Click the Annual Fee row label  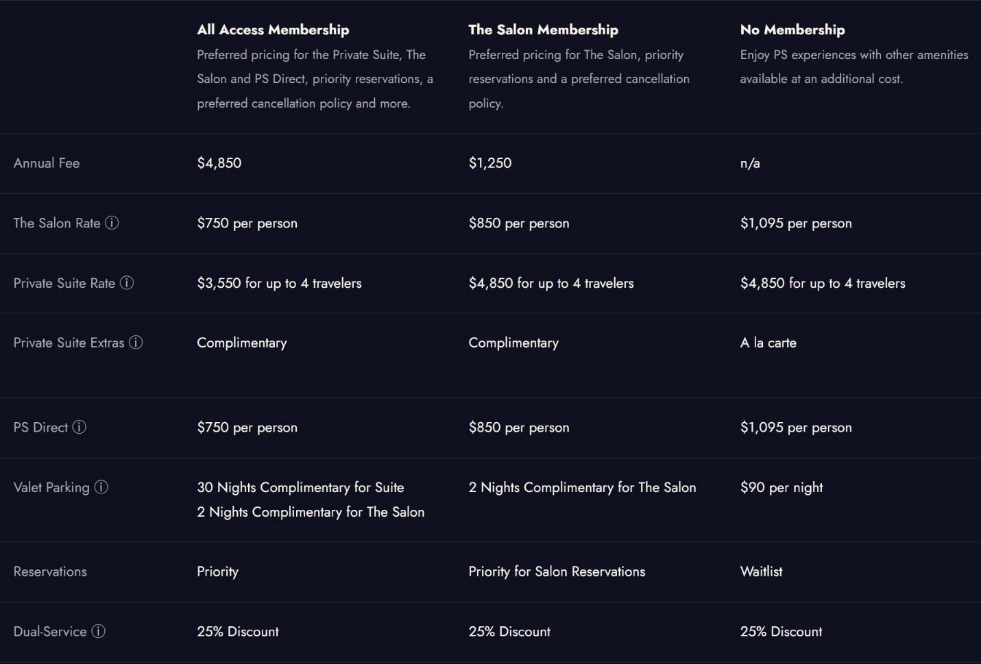pyautogui.click(x=47, y=163)
